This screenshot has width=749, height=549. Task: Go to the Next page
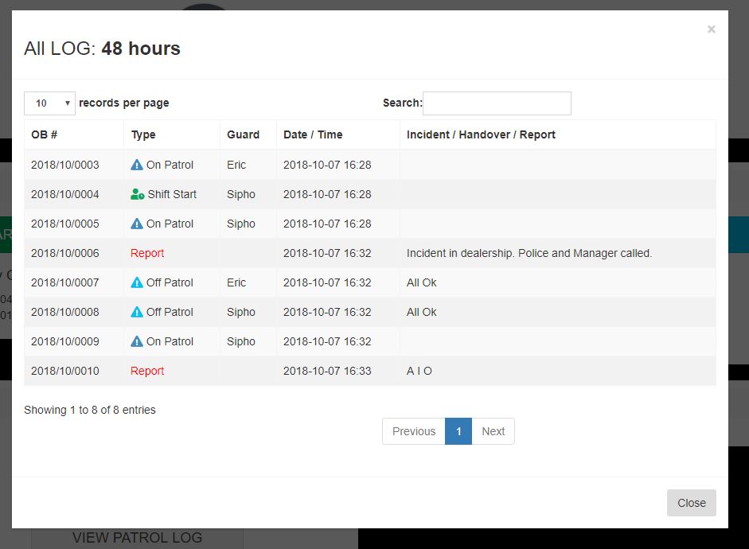493,431
